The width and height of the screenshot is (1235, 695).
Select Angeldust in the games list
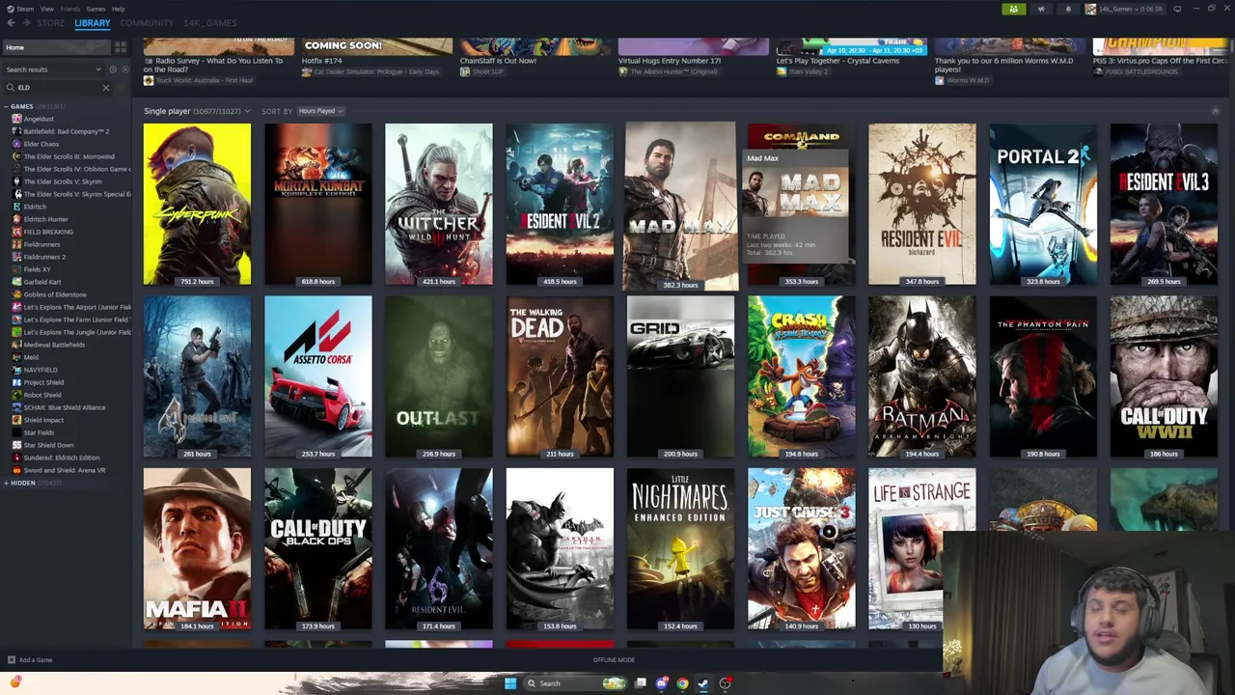pyautogui.click(x=39, y=119)
